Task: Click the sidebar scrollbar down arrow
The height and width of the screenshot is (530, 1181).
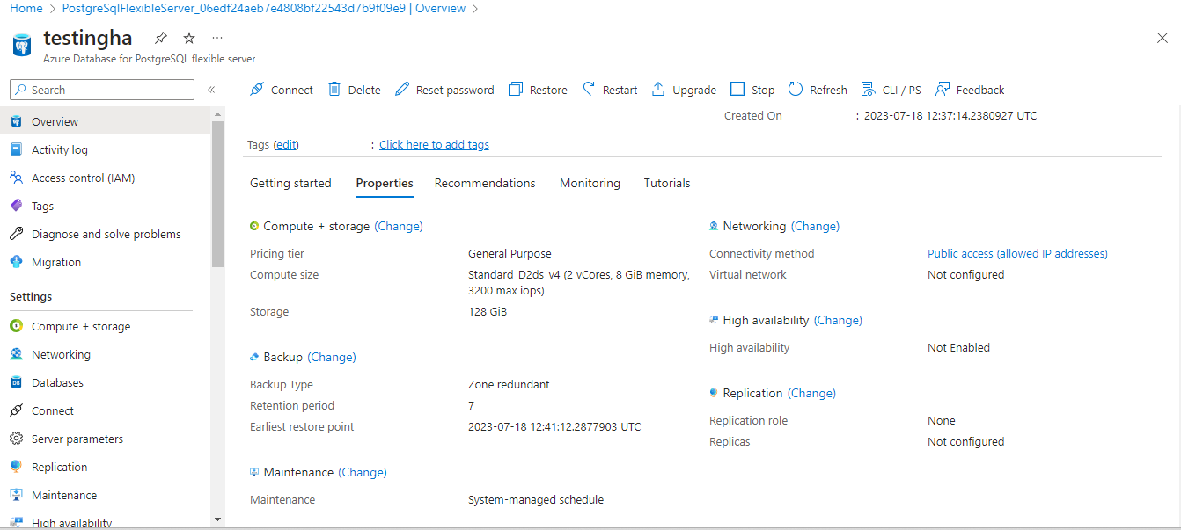Action: tap(218, 519)
